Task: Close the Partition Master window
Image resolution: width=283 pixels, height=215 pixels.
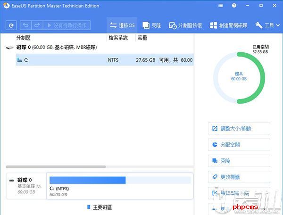Action: (x=275, y=6)
